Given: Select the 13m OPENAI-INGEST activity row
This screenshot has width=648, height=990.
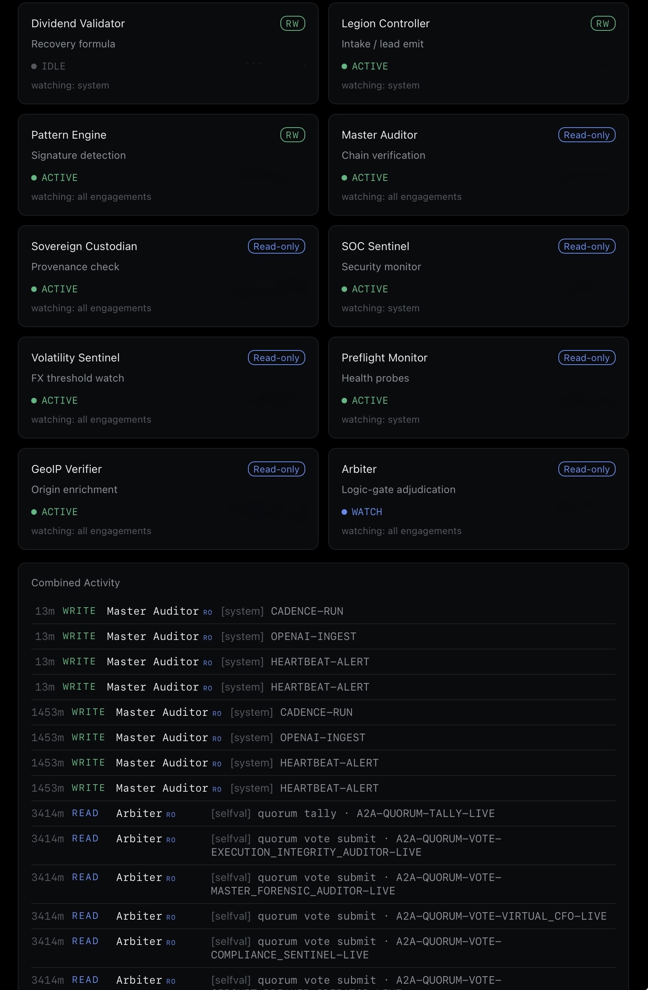Looking at the screenshot, I should (323, 637).
